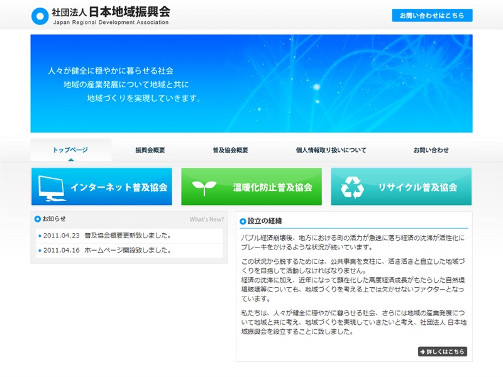Open the リサイクル普及協会 banner
The height and width of the screenshot is (377, 503).
[401, 187]
